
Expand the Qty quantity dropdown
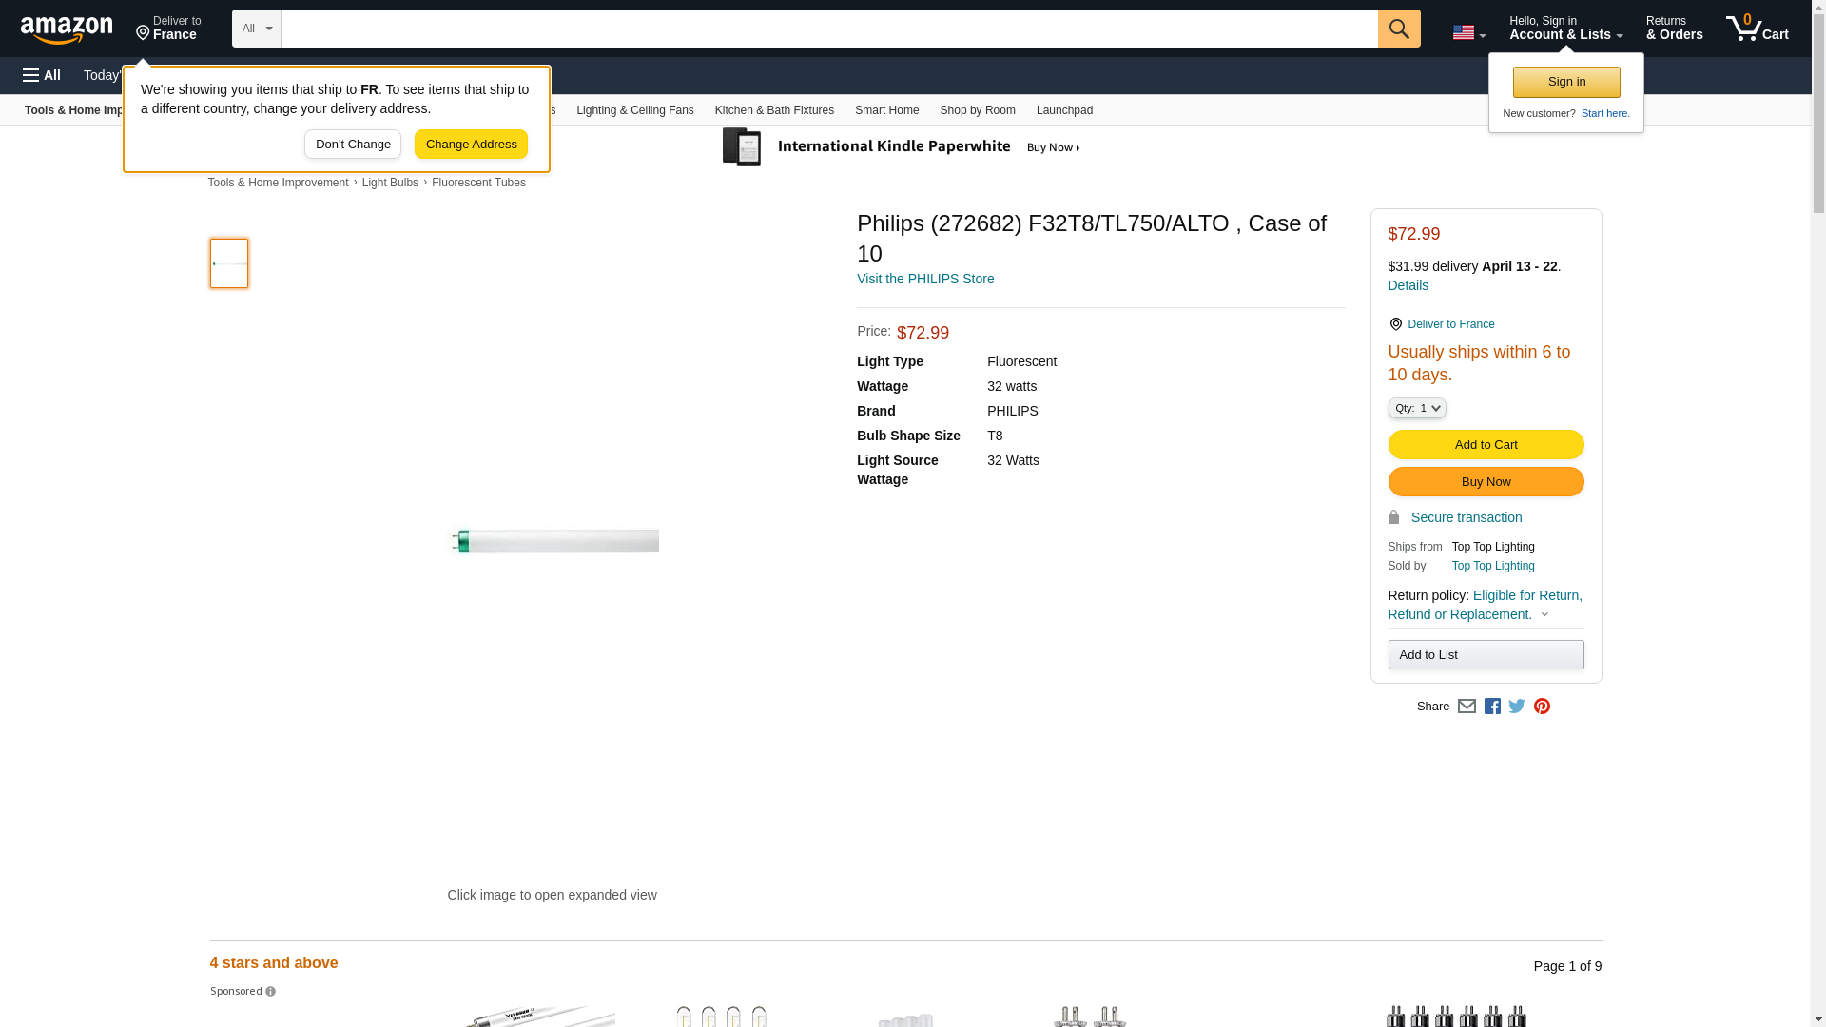1416,408
